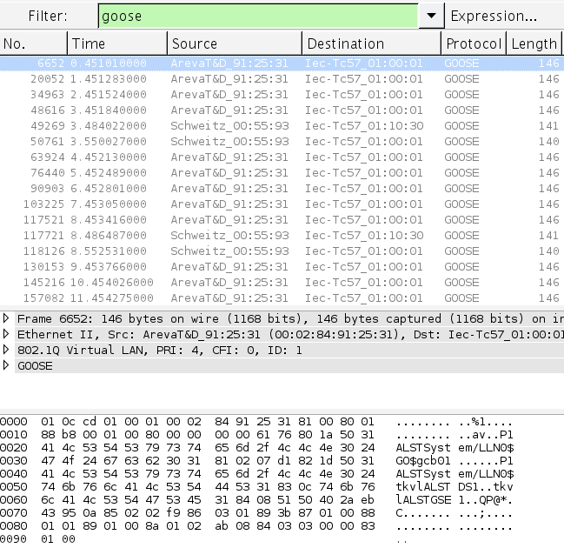Select packet 49269 from Schweitz_00:55:93
564x548 pixels.
click(x=282, y=125)
